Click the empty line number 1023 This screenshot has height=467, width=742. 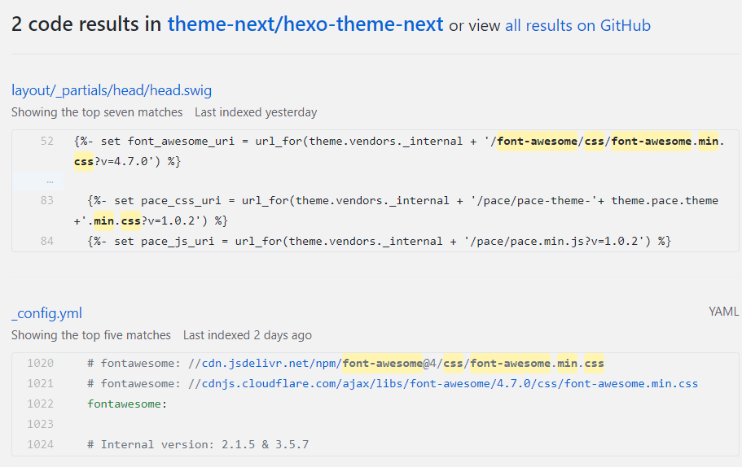point(40,424)
